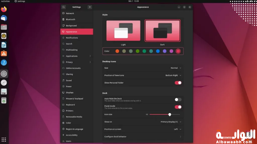Select Background in the settings sidebar
Screen dimensions: 257x144
click(71, 26)
